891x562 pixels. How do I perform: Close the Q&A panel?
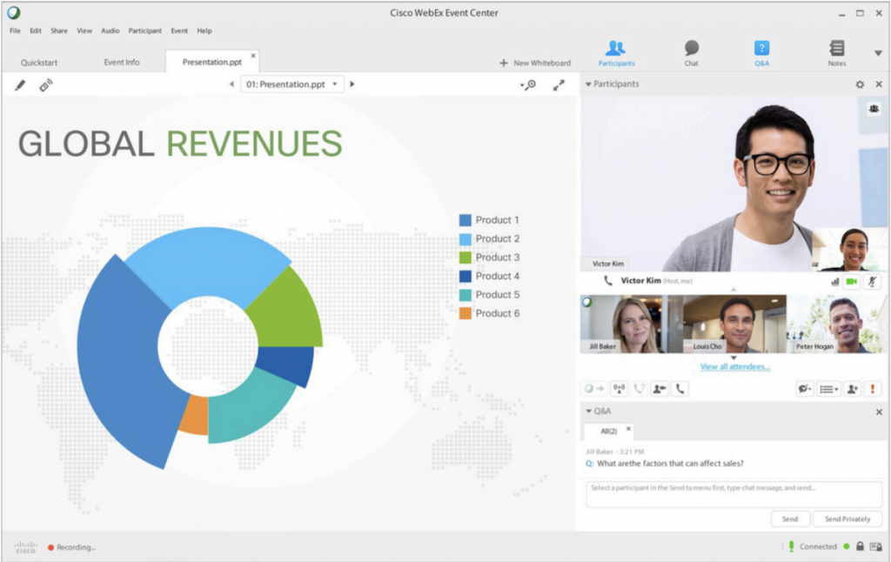pyautogui.click(x=879, y=412)
